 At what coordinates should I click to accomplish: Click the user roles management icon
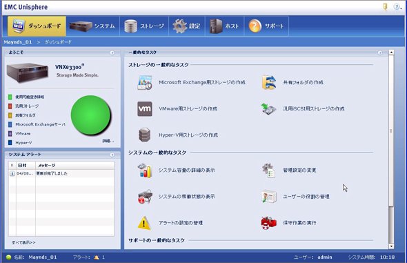pos(268,197)
